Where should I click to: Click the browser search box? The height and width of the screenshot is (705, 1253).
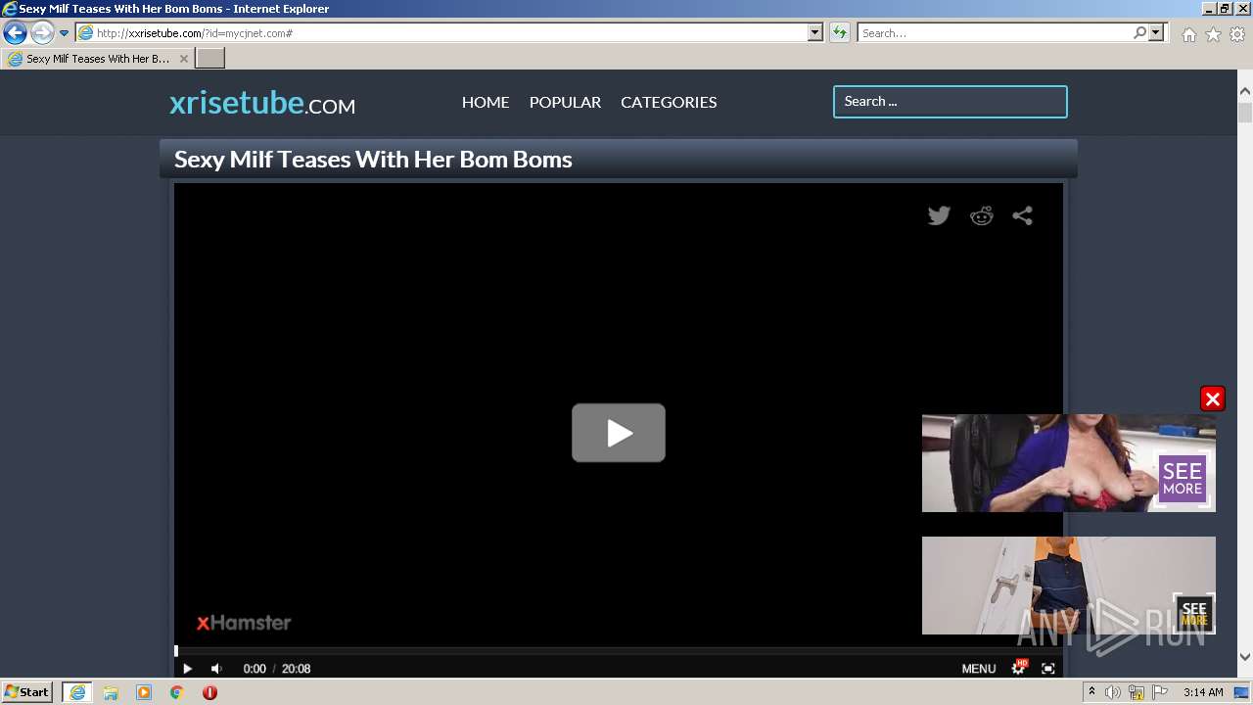(995, 33)
